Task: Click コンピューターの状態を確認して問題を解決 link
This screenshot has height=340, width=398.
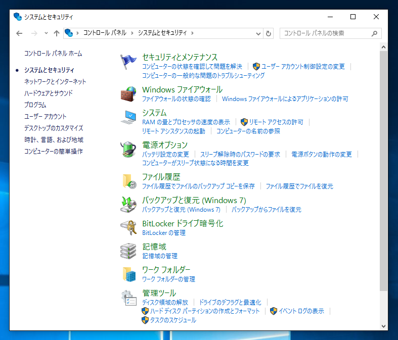Action: [x=192, y=67]
